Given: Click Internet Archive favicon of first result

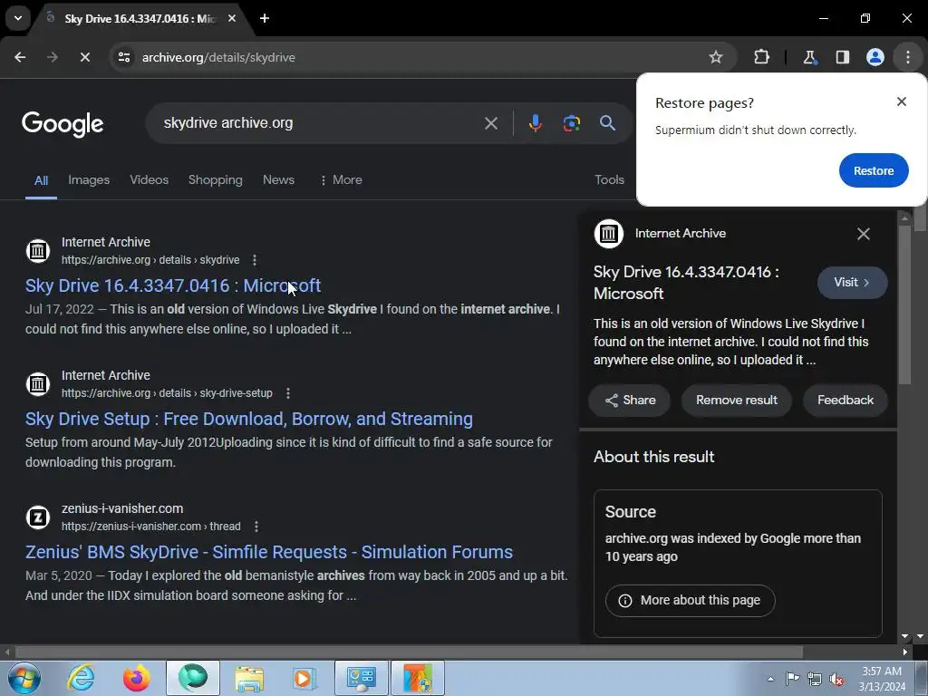Looking at the screenshot, I should click(38, 250).
